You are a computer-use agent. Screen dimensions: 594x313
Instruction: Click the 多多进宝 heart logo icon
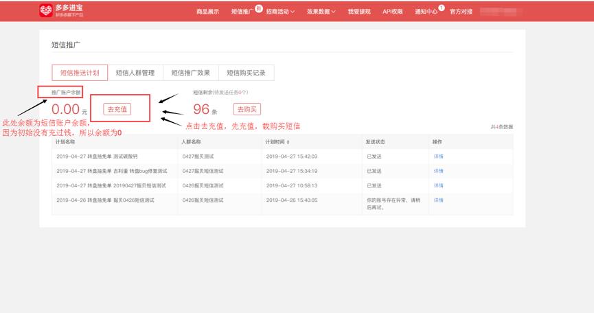[x=46, y=10]
